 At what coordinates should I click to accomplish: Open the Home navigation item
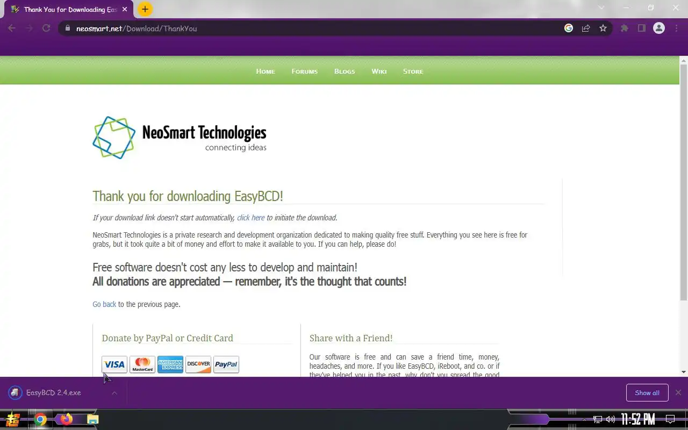click(266, 71)
